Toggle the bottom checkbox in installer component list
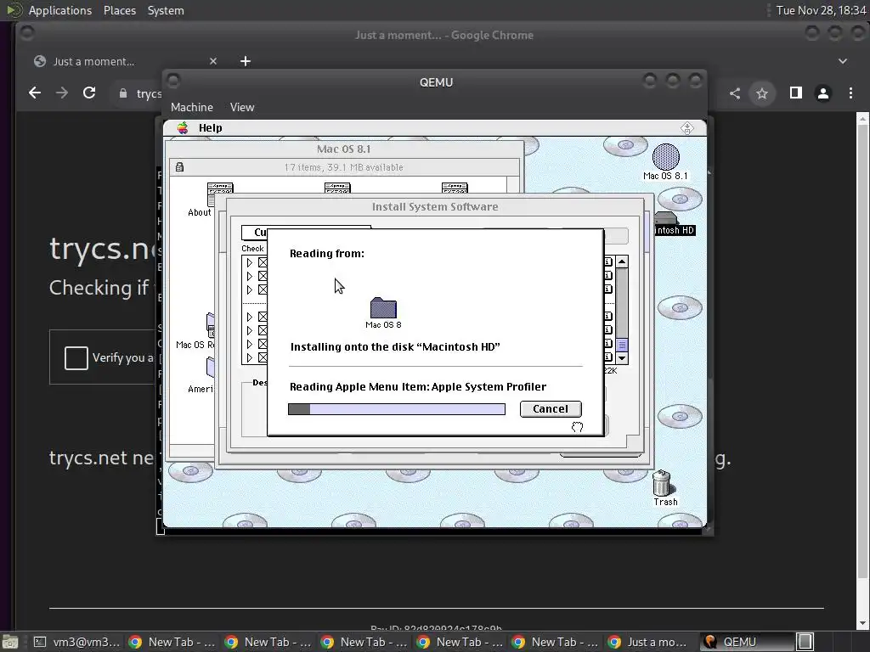Screen dimensions: 870x652 point(263,357)
